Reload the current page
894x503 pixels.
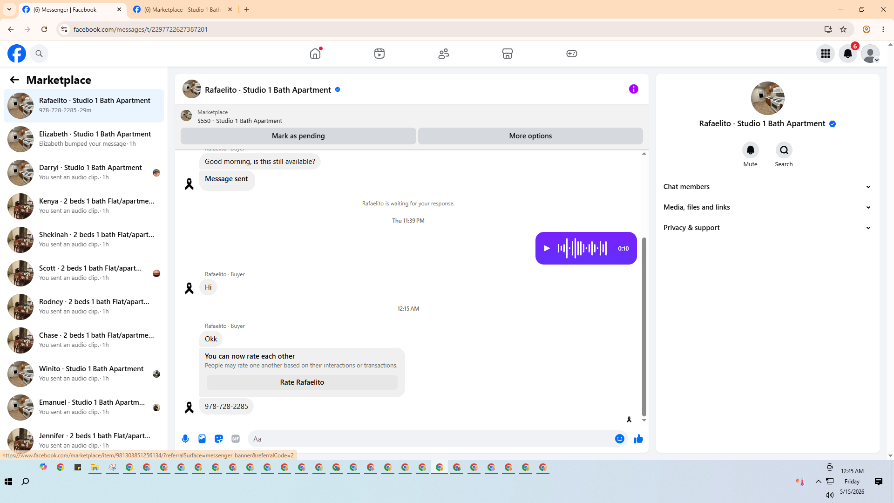[x=44, y=29]
